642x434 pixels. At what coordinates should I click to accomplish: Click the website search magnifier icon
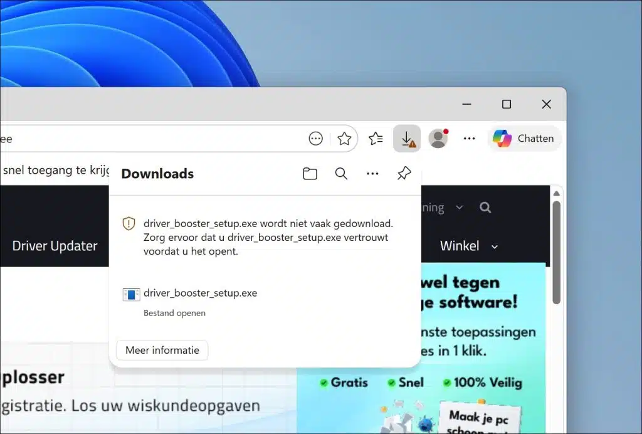pos(485,208)
